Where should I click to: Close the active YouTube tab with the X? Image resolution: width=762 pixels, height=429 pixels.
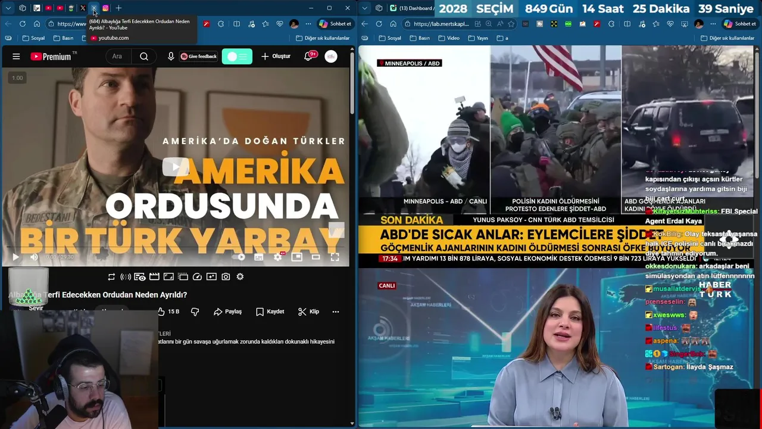click(94, 8)
